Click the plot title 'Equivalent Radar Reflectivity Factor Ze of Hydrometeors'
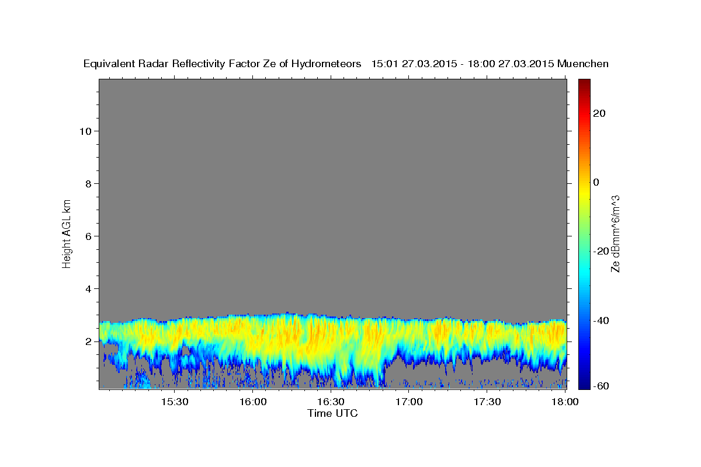The image size is (701, 467). pyautogui.click(x=223, y=64)
